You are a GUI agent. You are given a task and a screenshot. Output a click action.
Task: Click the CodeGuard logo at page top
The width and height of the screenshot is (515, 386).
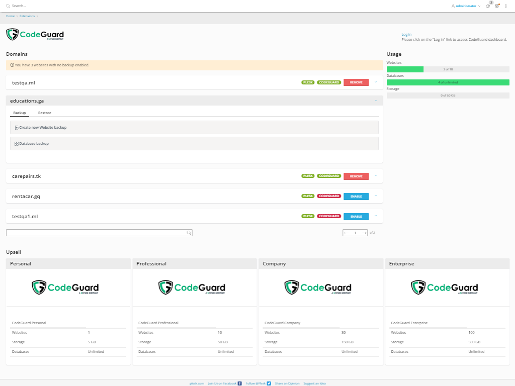point(35,35)
